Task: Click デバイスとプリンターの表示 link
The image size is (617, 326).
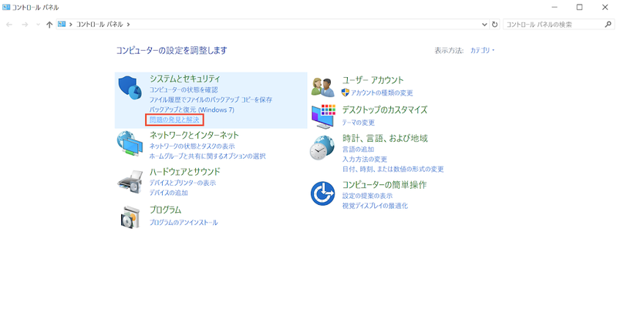Action: coord(183,183)
